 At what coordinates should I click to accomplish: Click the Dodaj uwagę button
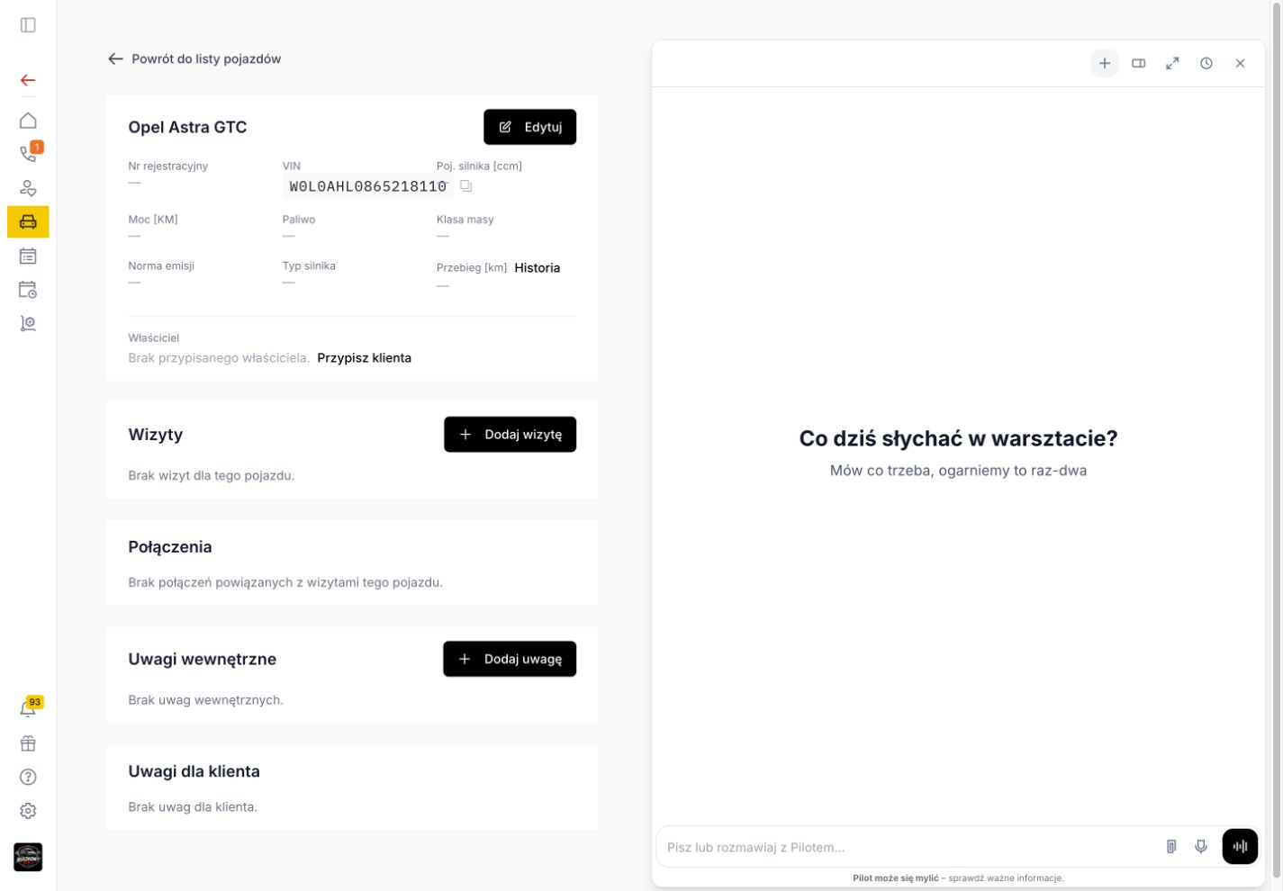[x=510, y=659]
